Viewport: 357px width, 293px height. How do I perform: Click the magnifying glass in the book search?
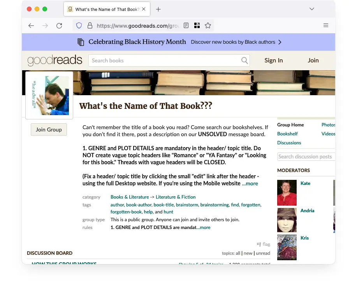[x=244, y=60]
